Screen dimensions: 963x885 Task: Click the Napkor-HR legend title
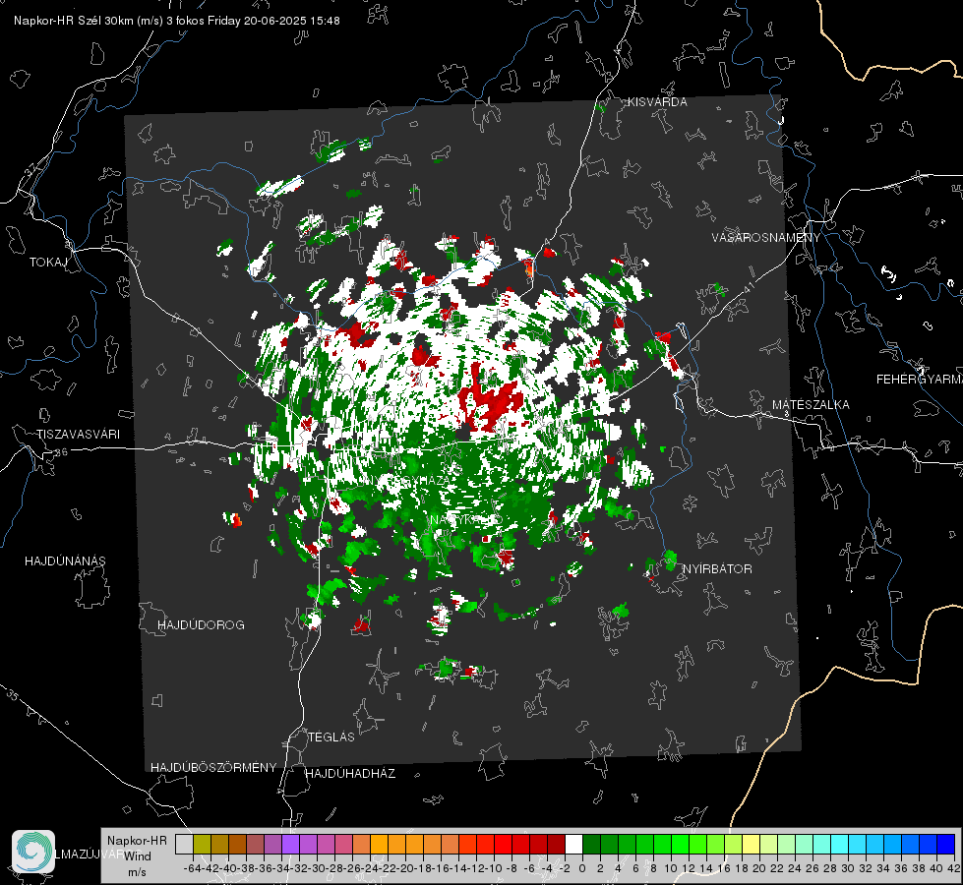click(137, 840)
